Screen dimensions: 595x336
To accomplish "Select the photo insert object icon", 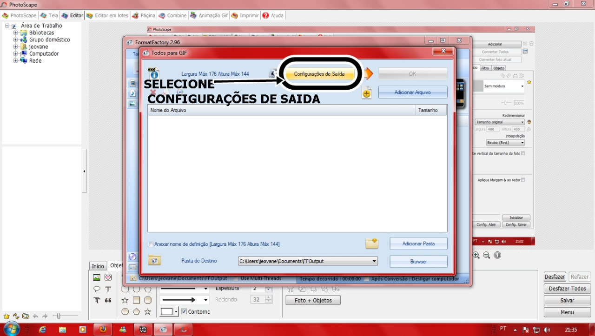I will pos(97,277).
